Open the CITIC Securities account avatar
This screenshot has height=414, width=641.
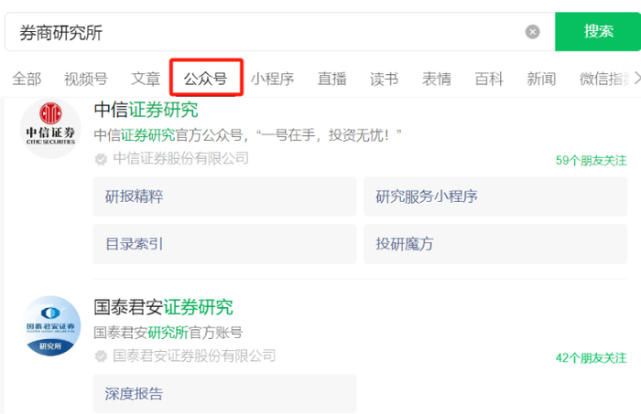(x=50, y=128)
